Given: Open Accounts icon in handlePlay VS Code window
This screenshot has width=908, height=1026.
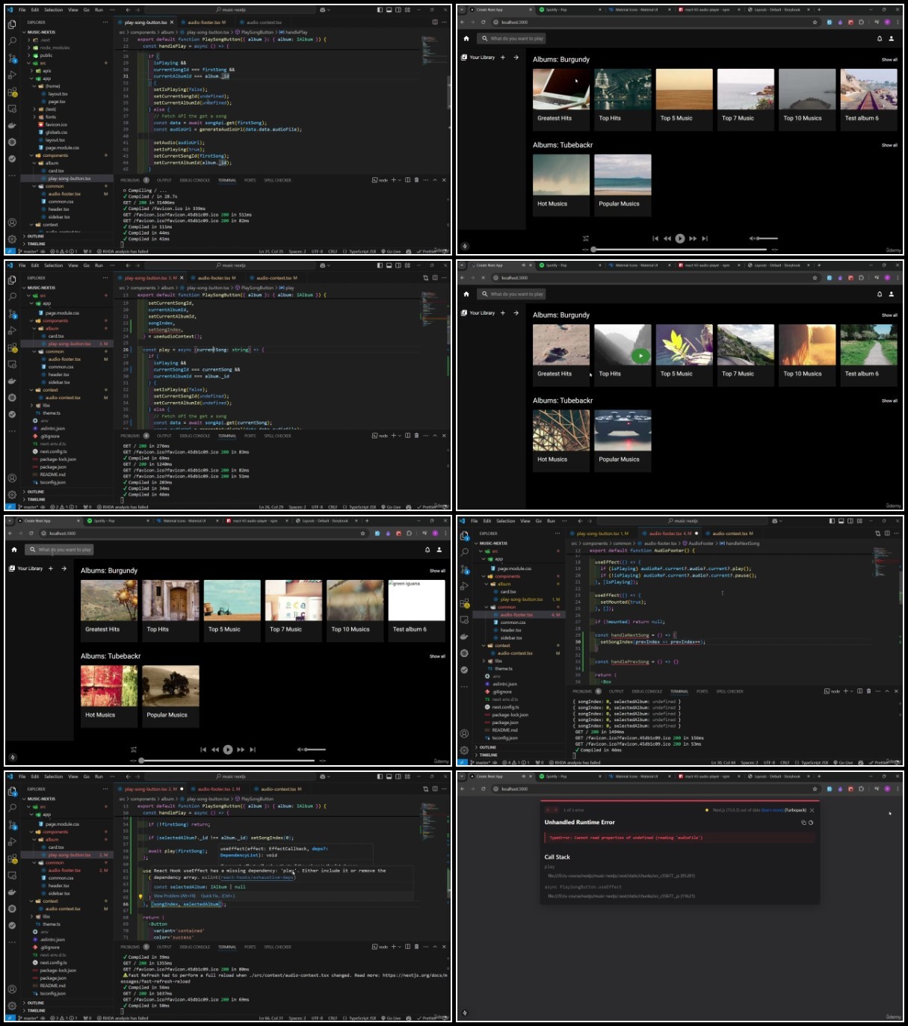Looking at the screenshot, I should click(12, 222).
